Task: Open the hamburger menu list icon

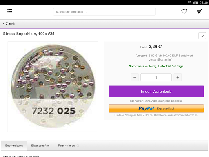Action: point(9,11)
